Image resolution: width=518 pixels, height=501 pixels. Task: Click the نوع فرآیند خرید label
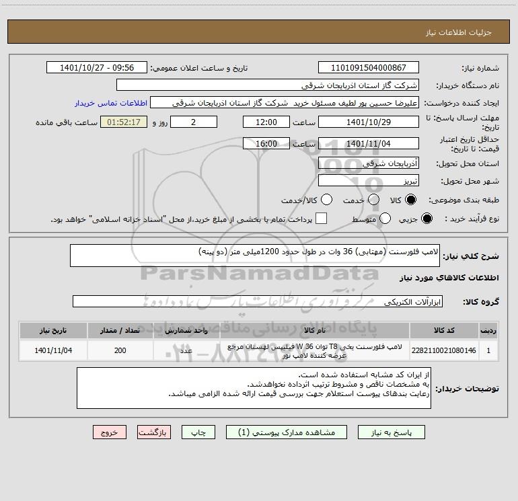point(472,219)
